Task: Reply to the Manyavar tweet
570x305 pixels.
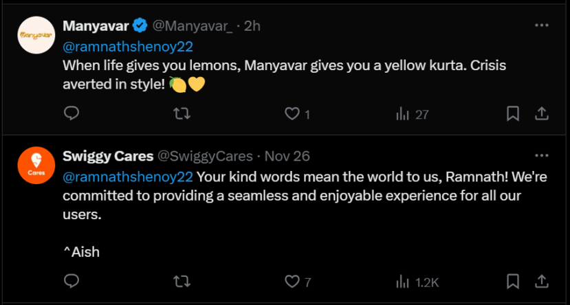Action: coord(72,113)
